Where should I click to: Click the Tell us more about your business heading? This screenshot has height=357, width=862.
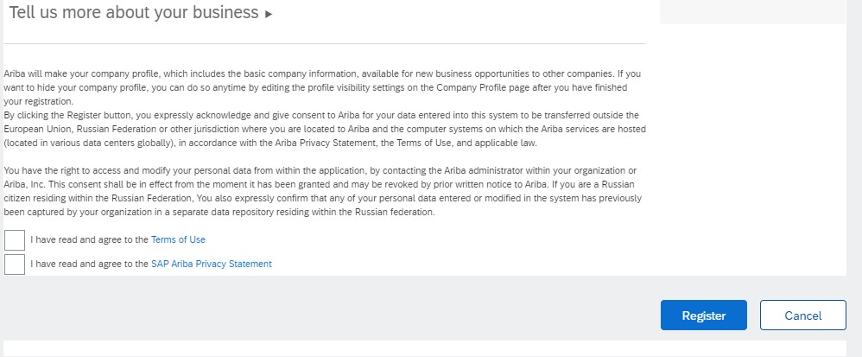point(134,13)
